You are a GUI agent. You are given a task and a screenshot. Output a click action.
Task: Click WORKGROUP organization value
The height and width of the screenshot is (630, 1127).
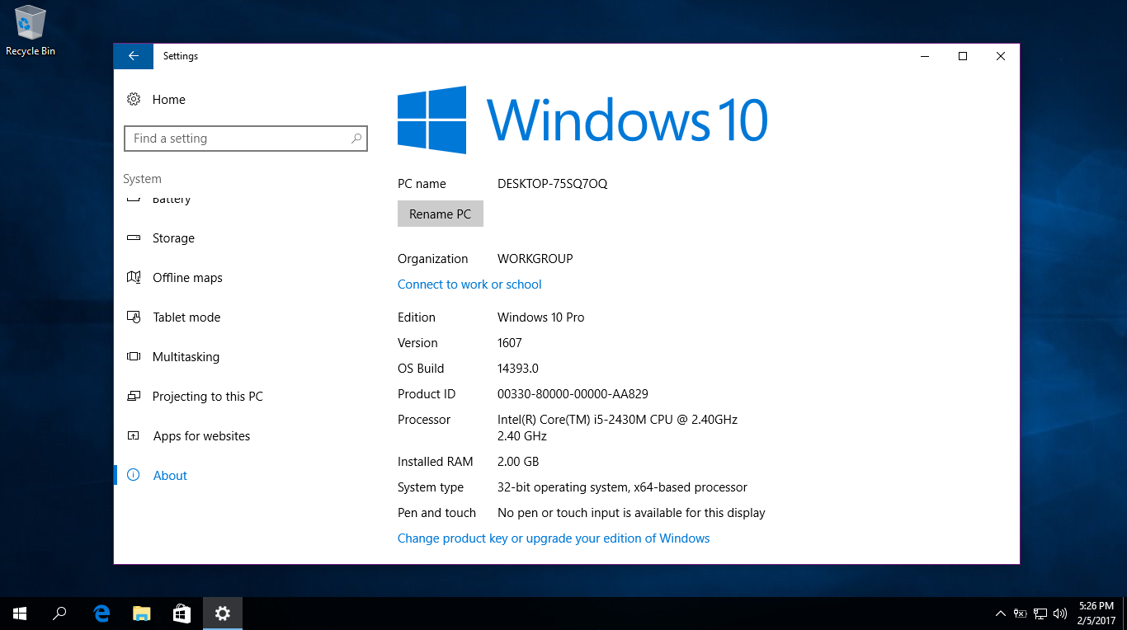click(535, 259)
